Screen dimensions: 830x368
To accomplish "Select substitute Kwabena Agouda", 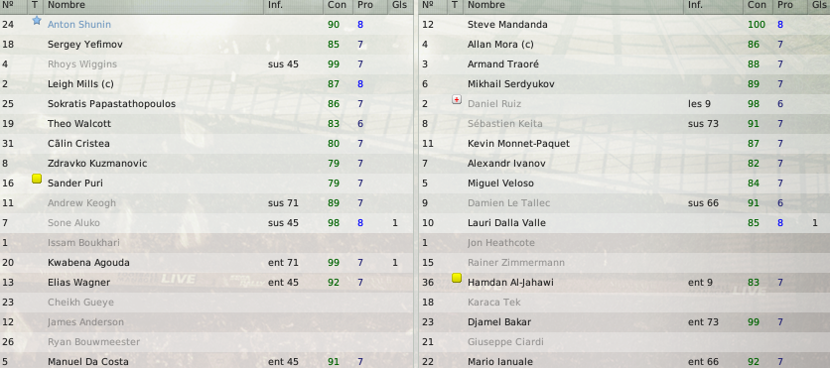I will [x=207, y=262].
